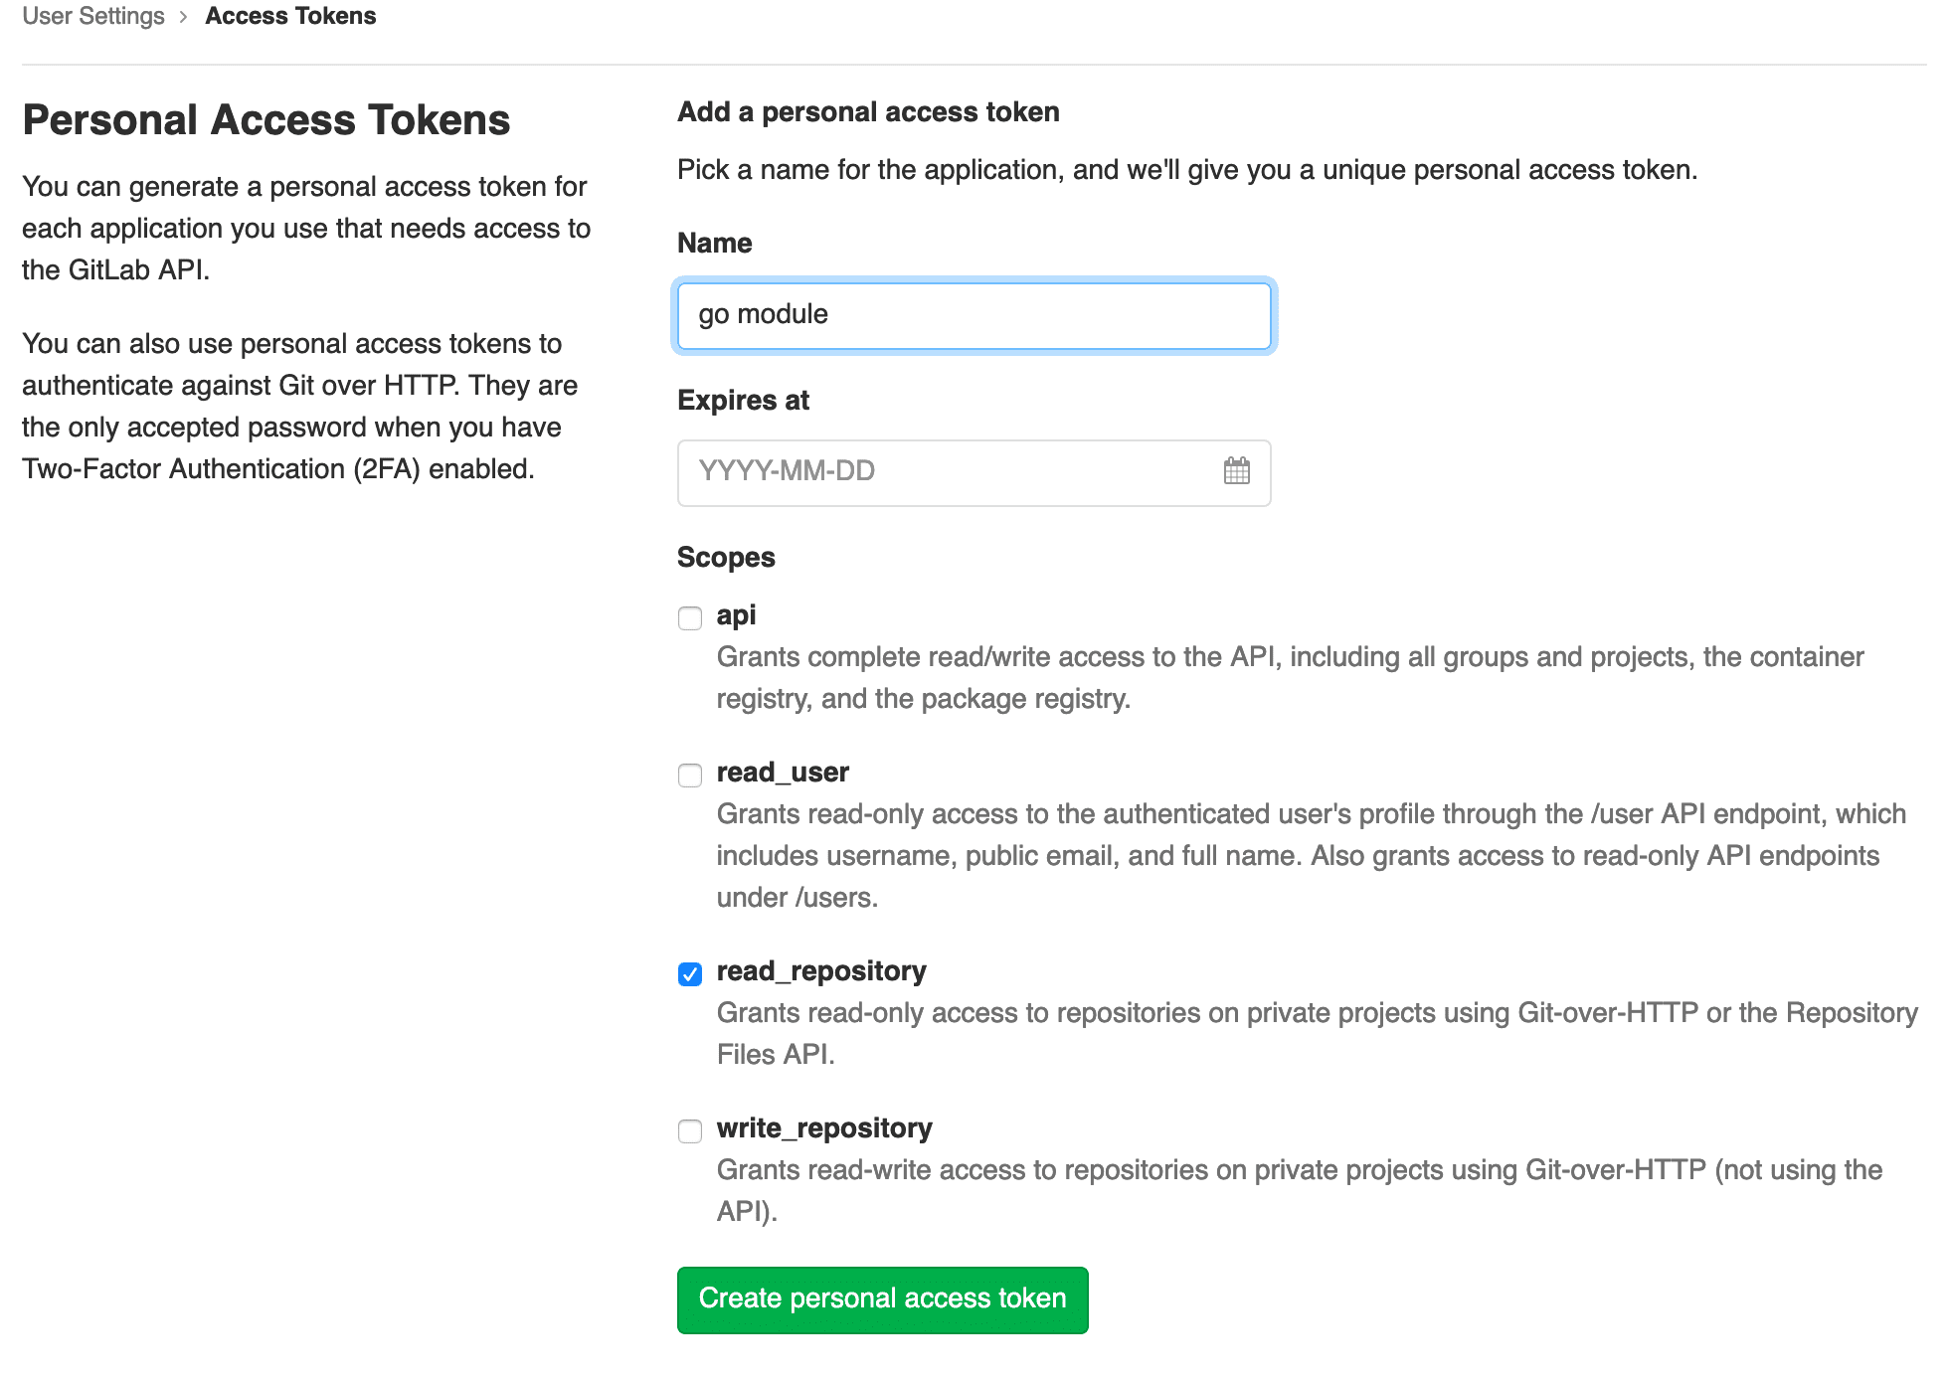
Task: Click the write_repository scope label
Action: 823,1128
